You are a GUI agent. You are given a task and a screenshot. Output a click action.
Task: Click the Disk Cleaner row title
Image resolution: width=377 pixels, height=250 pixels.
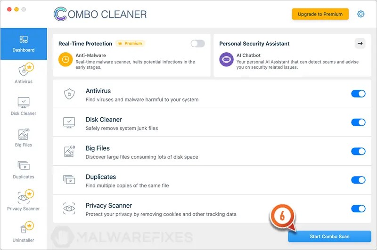[104, 120]
